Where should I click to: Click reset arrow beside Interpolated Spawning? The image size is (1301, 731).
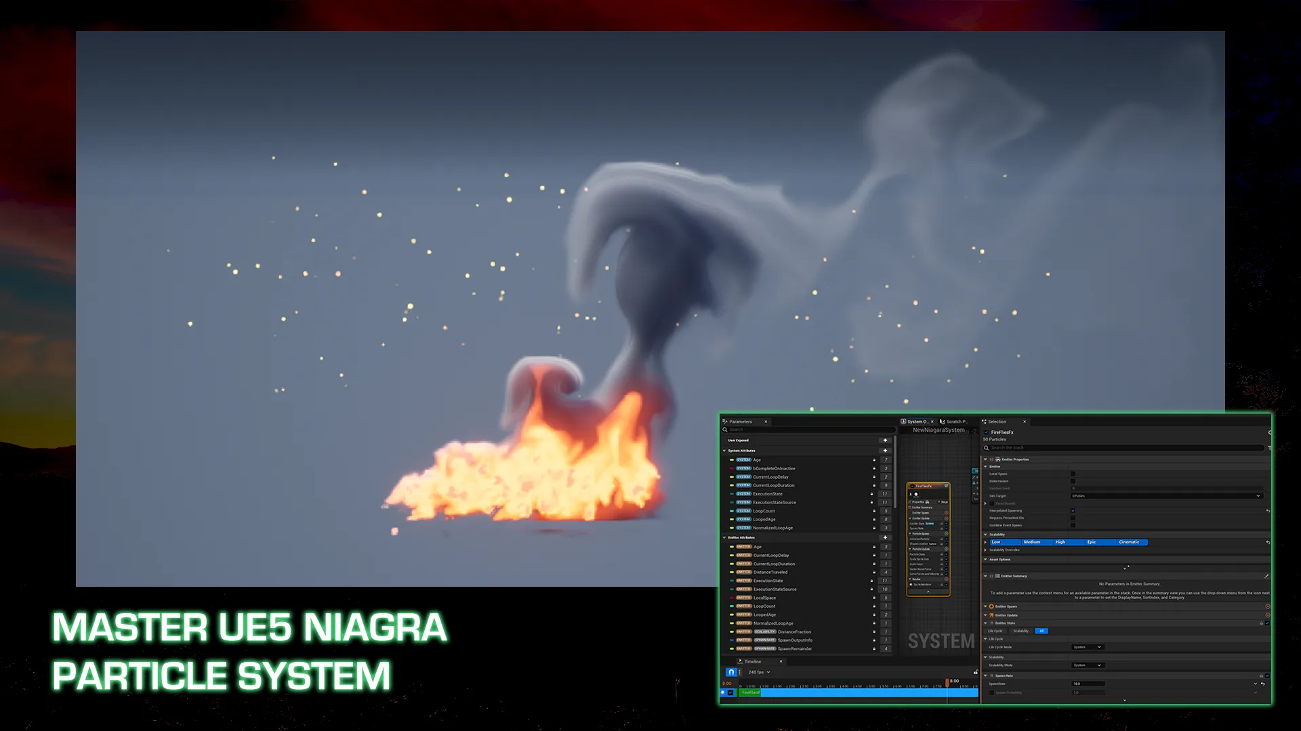coord(1268,511)
